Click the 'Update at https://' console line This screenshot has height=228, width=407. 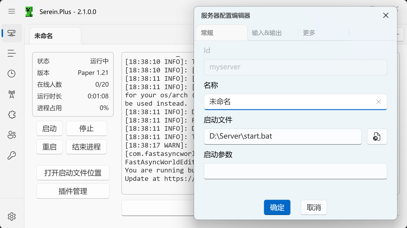pyautogui.click(x=160, y=179)
